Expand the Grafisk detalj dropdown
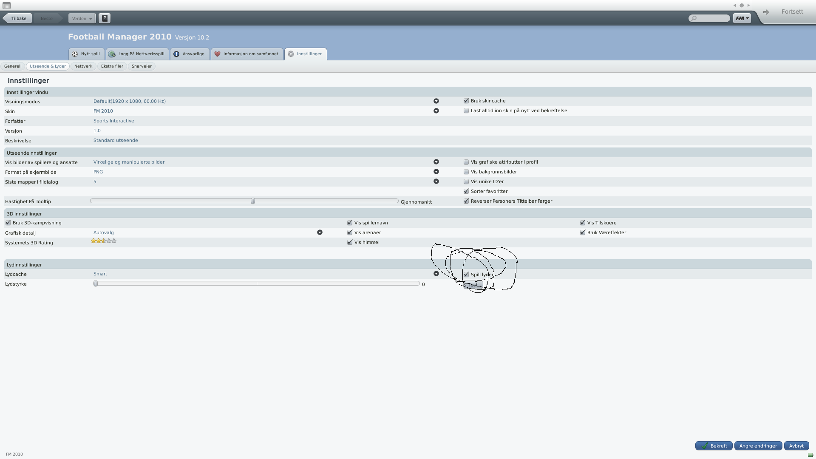This screenshot has height=459, width=816. tap(320, 232)
